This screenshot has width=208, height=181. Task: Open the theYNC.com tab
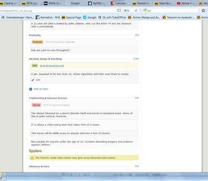coord(97,3)
